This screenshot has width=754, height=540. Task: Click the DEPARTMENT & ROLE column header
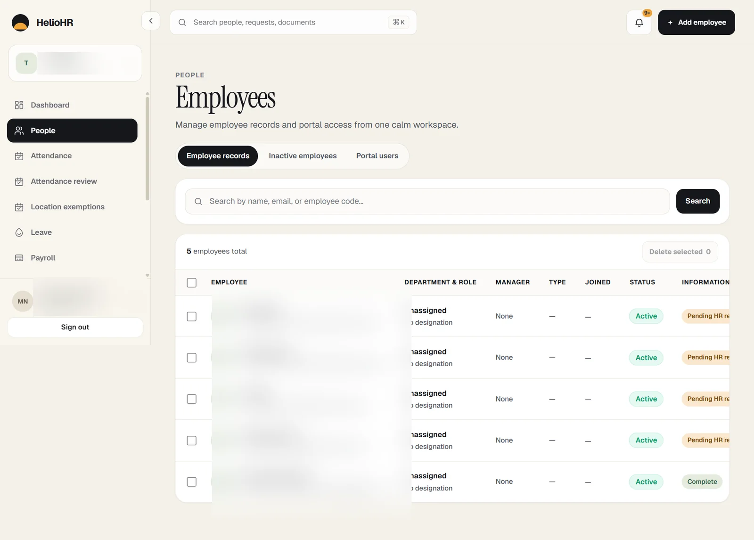[x=440, y=282]
